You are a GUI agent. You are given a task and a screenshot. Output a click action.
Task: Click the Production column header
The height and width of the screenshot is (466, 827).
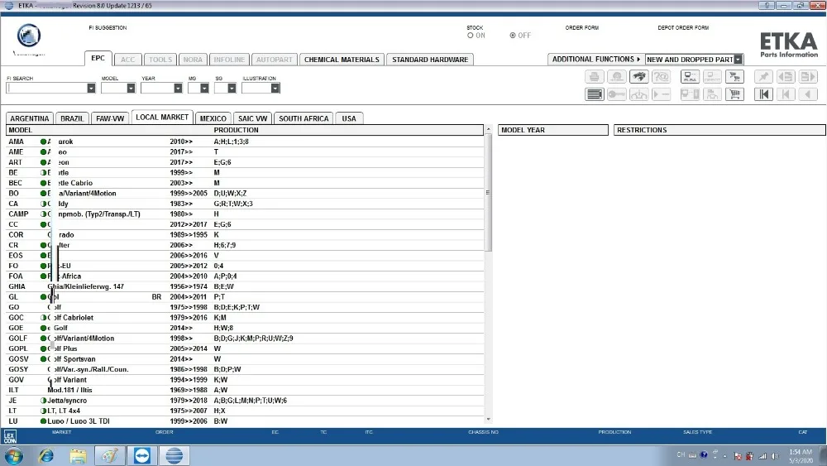click(237, 130)
